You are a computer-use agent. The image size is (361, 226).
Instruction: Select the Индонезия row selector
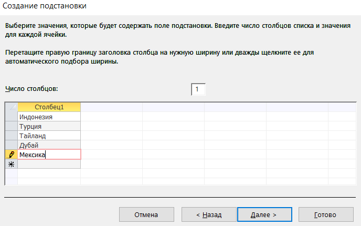click(x=12, y=117)
